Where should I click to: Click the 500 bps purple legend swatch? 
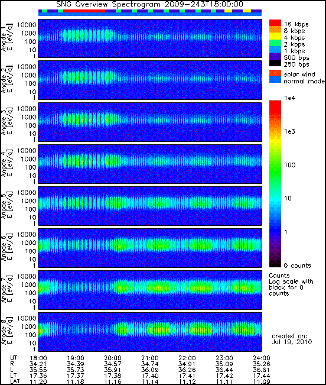click(275, 56)
